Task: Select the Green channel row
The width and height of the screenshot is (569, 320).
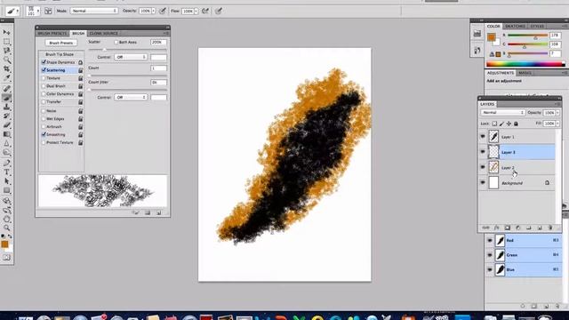Action: coord(524,255)
